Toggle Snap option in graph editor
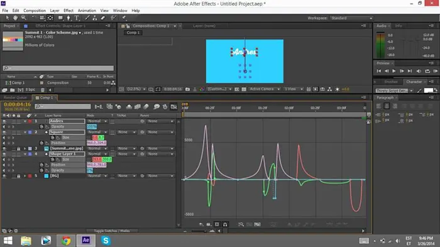Screen dimensions: 440x247 (x=225, y=224)
